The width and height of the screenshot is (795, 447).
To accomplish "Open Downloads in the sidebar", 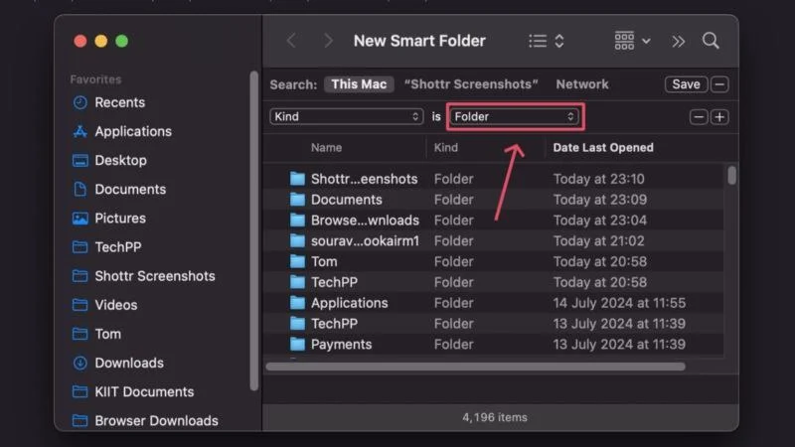I will [128, 363].
